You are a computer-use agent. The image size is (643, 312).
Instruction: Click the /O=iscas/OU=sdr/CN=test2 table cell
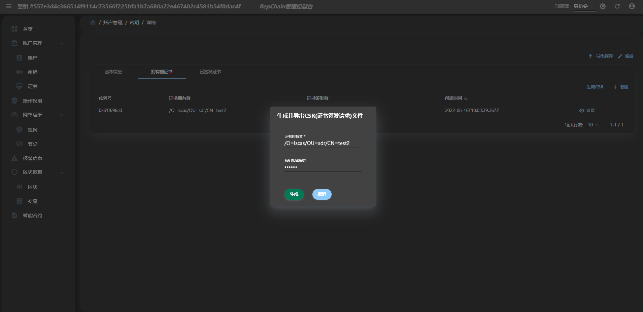point(198,111)
